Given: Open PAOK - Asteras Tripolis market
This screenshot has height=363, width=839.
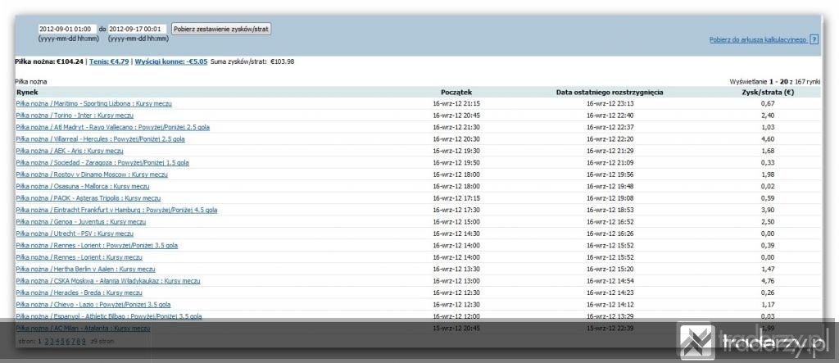Looking at the screenshot, I should (x=88, y=198).
